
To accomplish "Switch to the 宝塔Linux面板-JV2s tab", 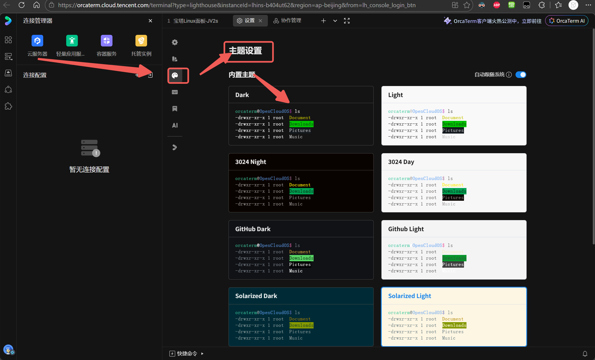I will tap(196, 21).
